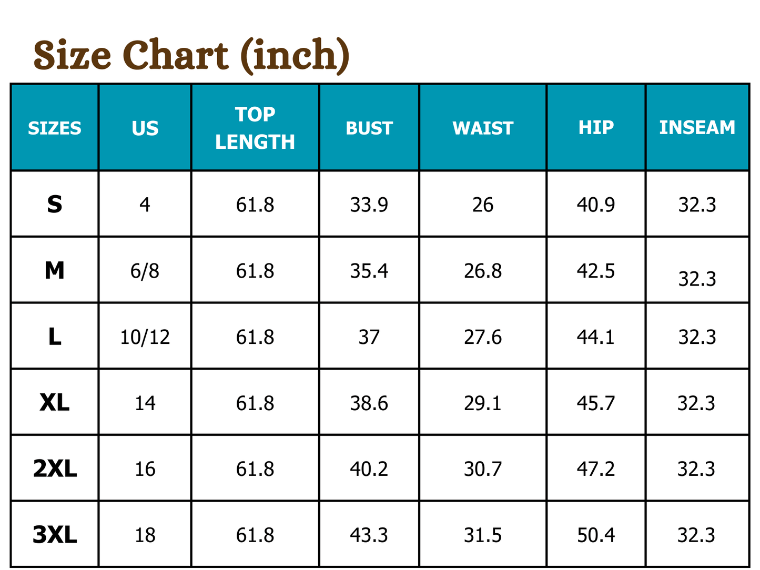Select the 2XL size row label
The image size is (760, 570).
tap(55, 469)
